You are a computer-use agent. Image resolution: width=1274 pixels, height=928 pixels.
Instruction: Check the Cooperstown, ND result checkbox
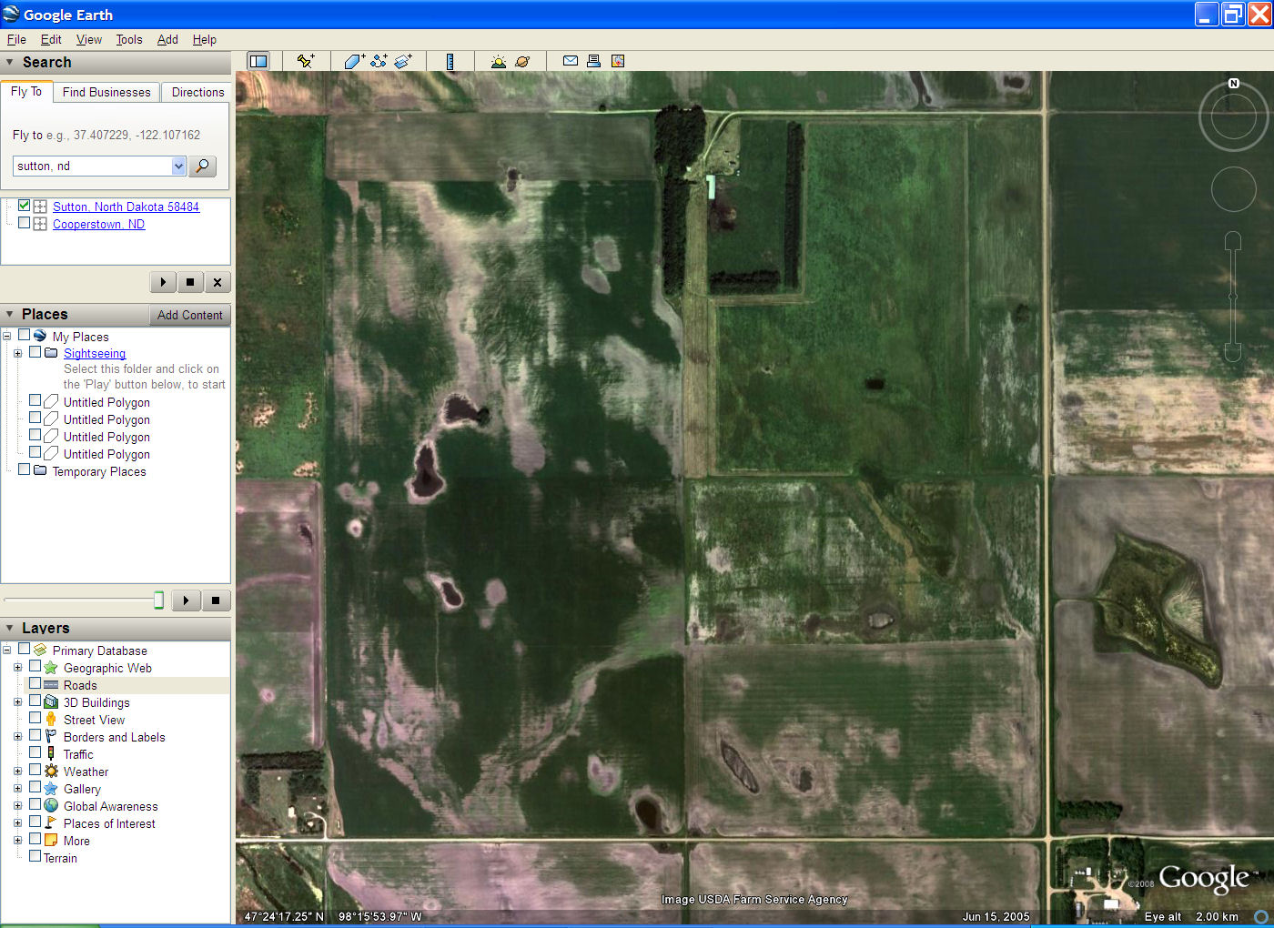pos(24,223)
